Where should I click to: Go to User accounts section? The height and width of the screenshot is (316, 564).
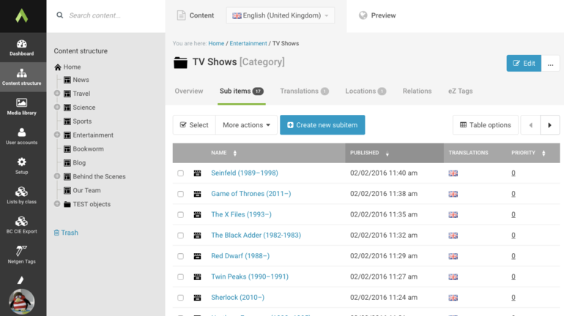[x=22, y=136]
